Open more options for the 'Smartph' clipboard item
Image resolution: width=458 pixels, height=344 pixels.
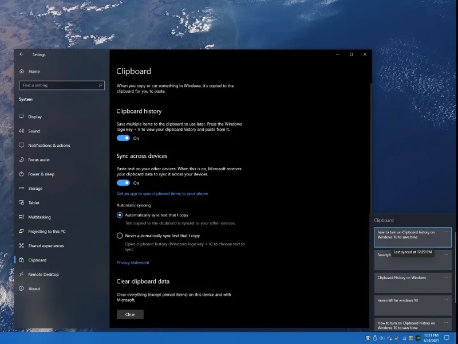[x=446, y=255]
